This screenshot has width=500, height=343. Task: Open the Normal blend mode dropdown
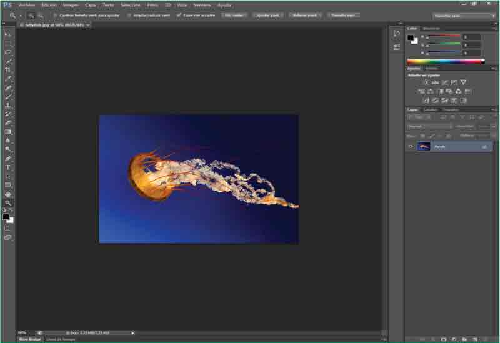(429, 126)
